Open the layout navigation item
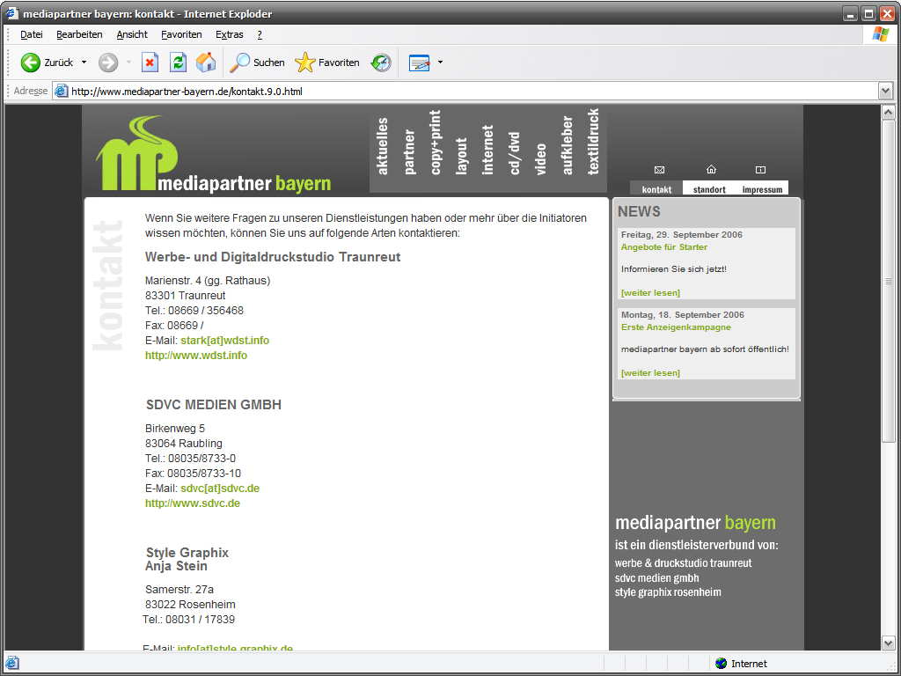This screenshot has width=901, height=676. point(461,156)
